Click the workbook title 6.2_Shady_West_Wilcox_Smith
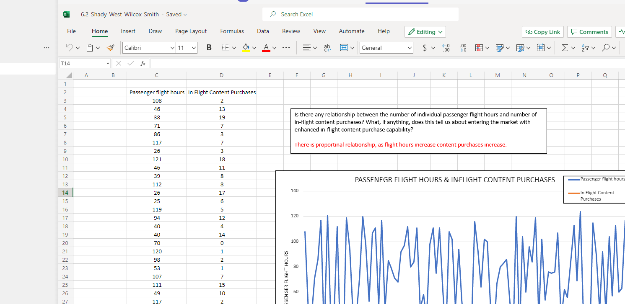The image size is (625, 304). [x=119, y=14]
